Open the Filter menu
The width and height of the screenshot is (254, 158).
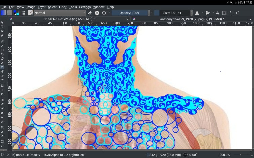coord(62,7)
